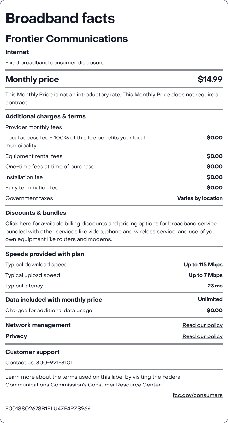The width and height of the screenshot is (228, 423).
Task: Click the Early termination fee row
Action: 114,188
